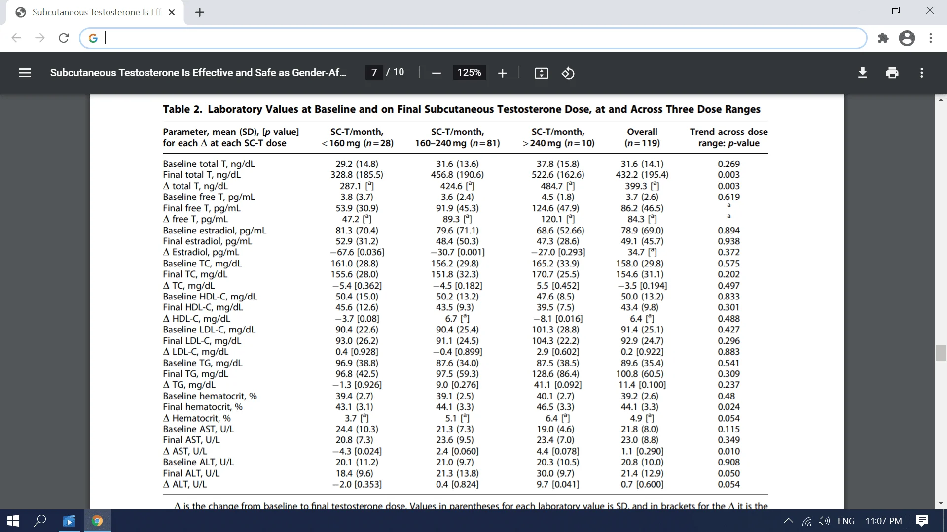The height and width of the screenshot is (532, 947).
Task: Open the PDF viewer more actions menu
Action: (921, 73)
